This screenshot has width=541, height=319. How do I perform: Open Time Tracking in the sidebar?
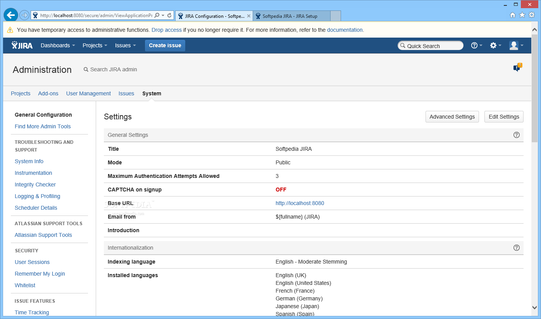[x=32, y=312]
